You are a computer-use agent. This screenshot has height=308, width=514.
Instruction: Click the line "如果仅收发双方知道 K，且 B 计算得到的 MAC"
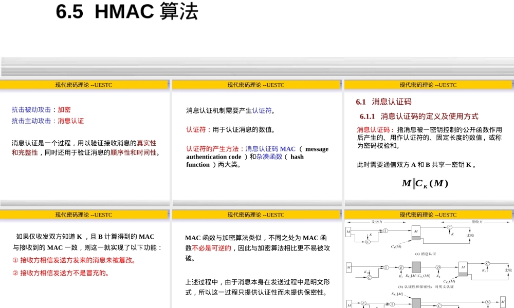(x=85, y=237)
